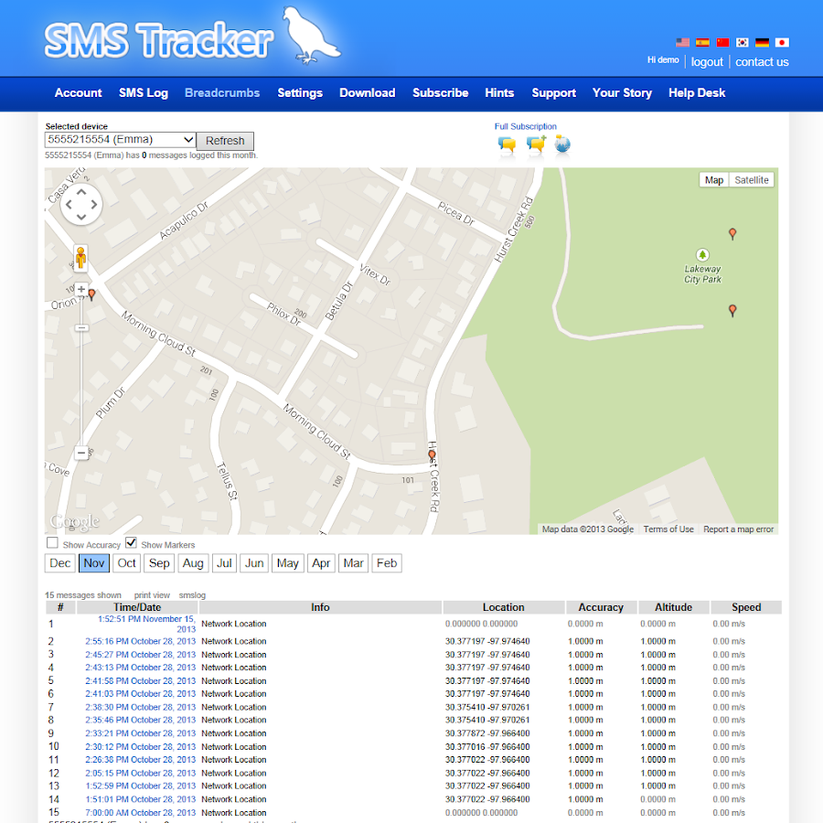Click the Refresh button

[225, 141]
